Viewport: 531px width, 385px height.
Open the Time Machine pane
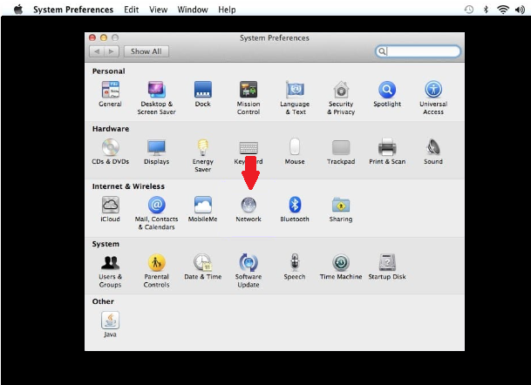[x=341, y=263]
